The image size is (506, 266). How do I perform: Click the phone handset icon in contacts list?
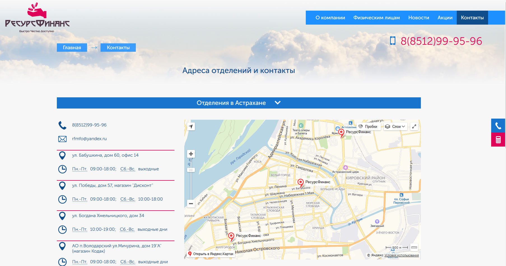click(62, 125)
